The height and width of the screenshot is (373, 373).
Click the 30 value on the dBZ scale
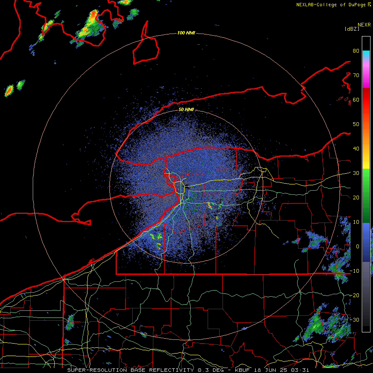pyautogui.click(x=356, y=173)
